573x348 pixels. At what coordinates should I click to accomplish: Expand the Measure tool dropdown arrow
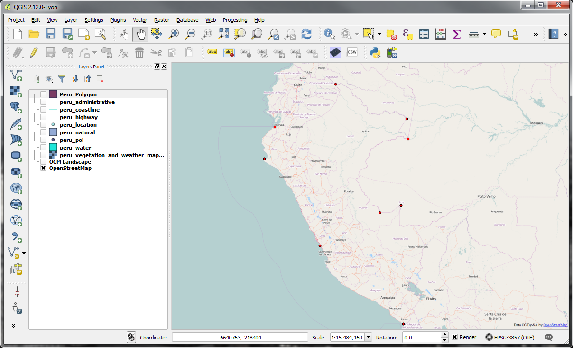pyautogui.click(x=484, y=34)
